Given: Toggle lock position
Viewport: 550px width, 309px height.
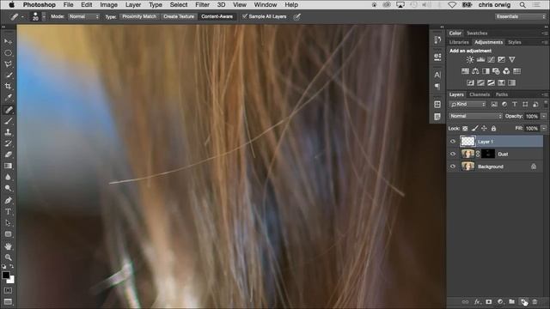Looking at the screenshot, I should coord(484,129).
